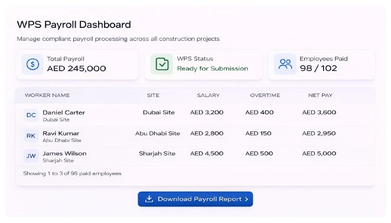
Task: Select salary value AED 3,200
Action: [207, 112]
